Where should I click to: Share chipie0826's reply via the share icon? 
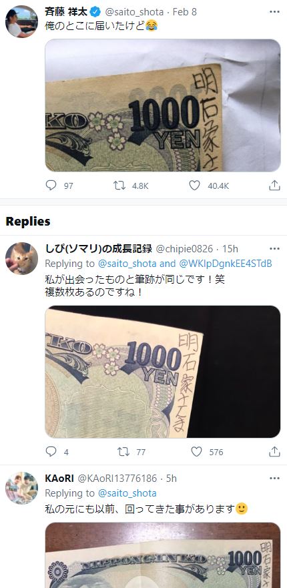[274, 451]
